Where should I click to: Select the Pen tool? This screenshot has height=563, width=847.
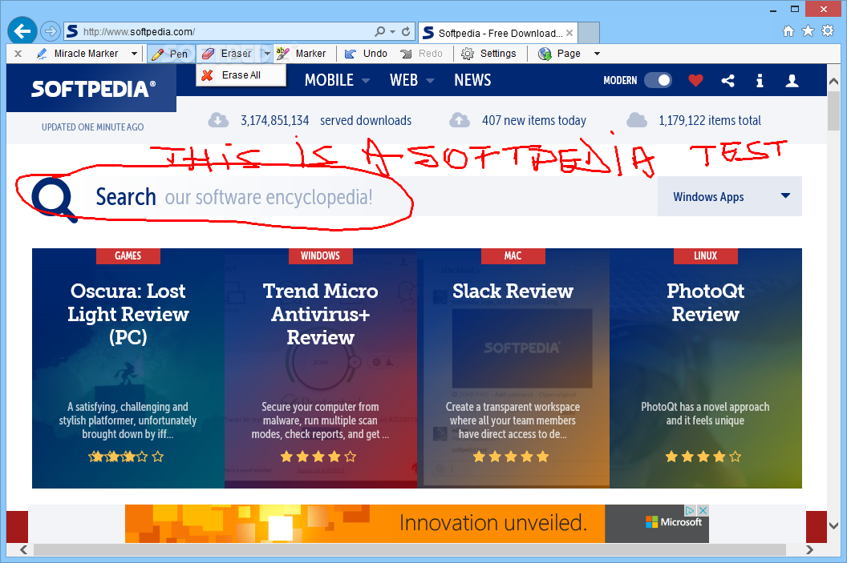pyautogui.click(x=171, y=54)
